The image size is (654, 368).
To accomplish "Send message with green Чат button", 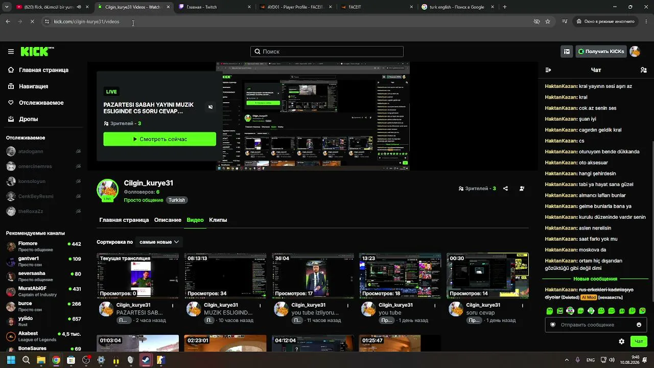I will 639,341.
